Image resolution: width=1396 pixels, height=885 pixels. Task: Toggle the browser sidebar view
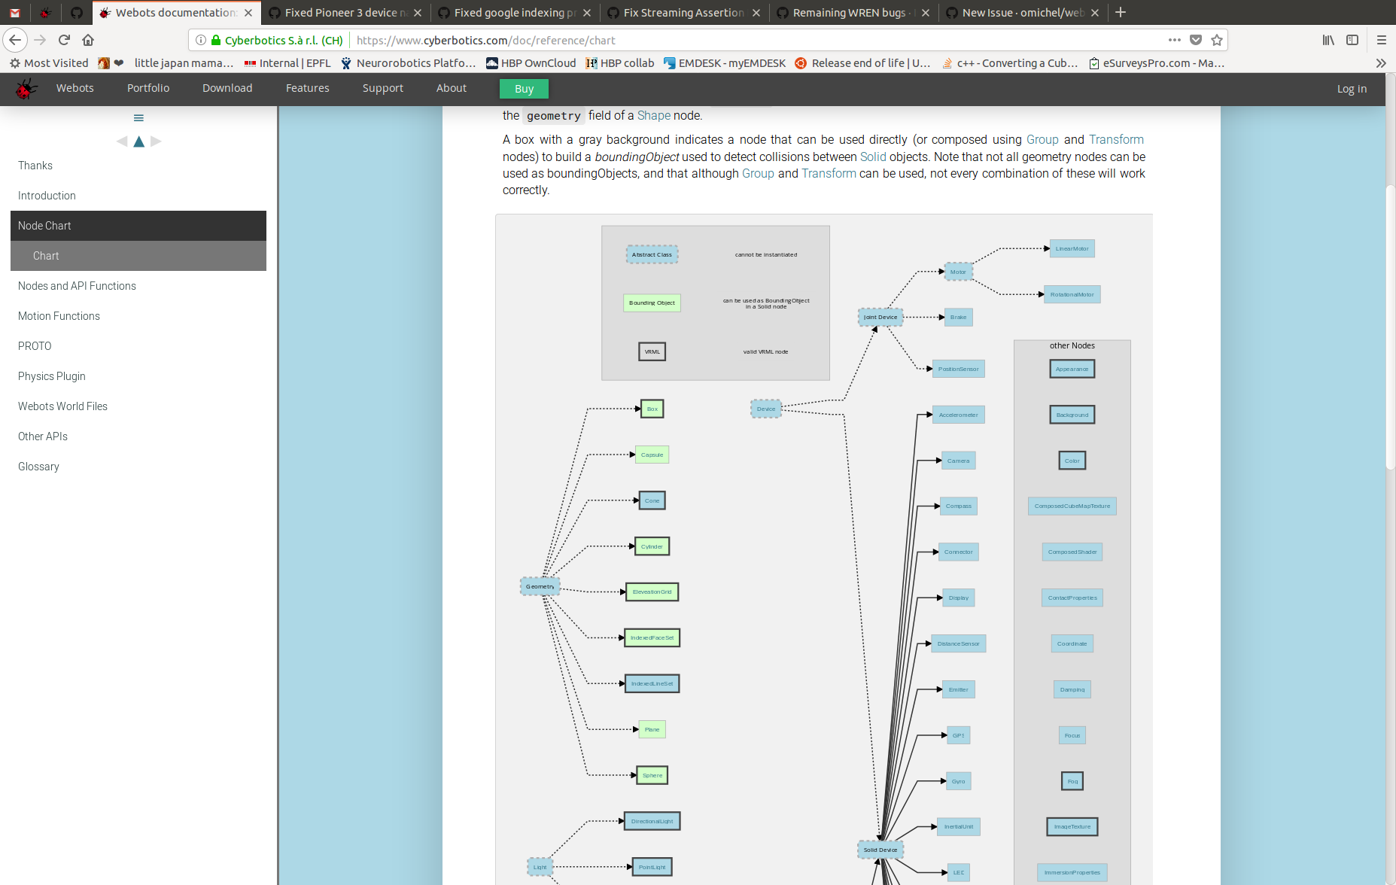coord(1352,40)
